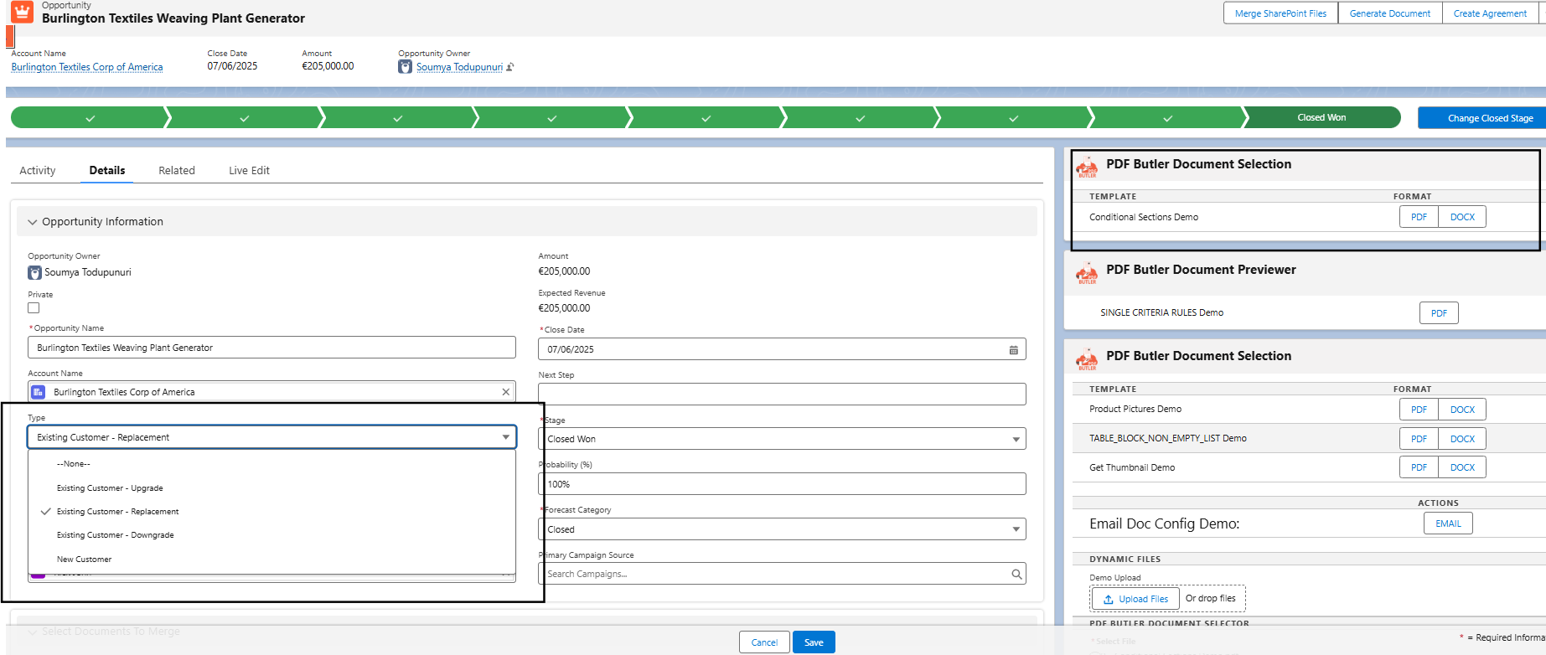Toggle the Private checkbox
This screenshot has width=1546, height=655.
click(34, 308)
